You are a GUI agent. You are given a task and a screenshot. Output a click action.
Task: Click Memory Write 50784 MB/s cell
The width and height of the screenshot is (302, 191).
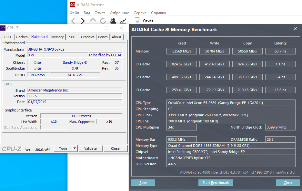(x=215, y=51)
